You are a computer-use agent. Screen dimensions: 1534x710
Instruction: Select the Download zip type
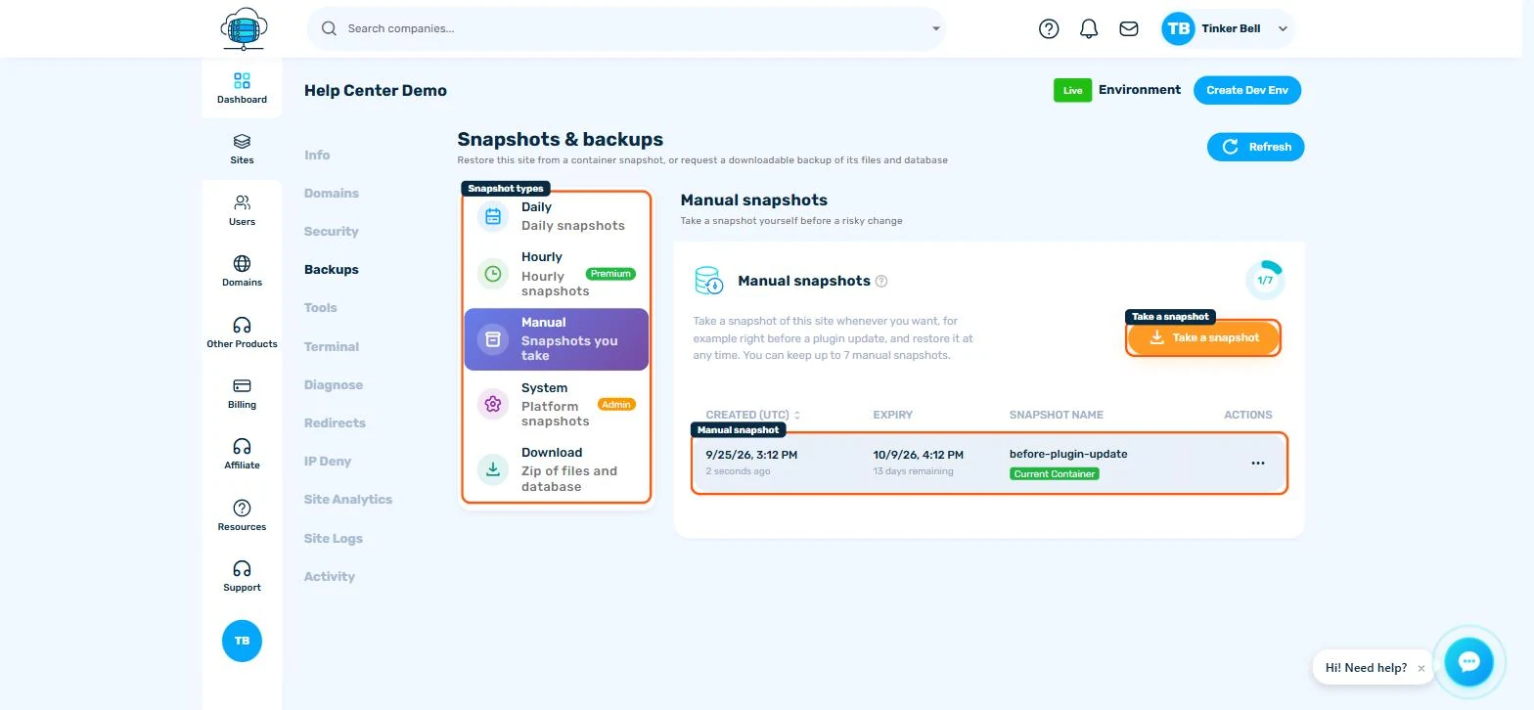556,469
